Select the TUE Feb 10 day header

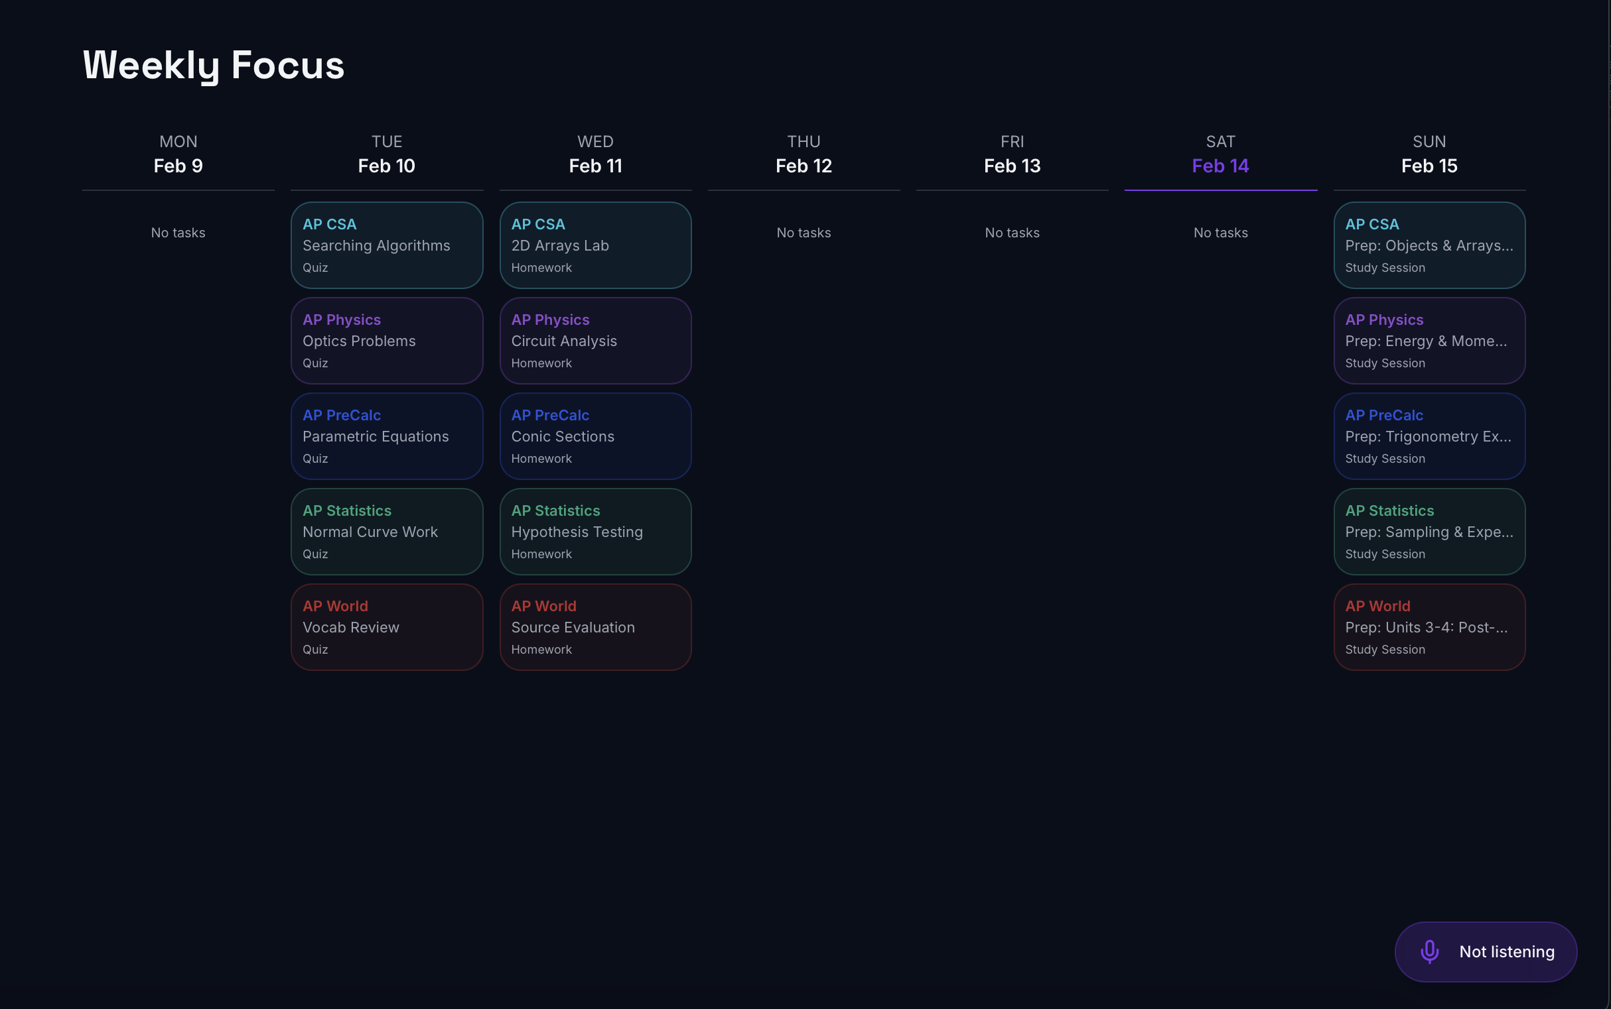tap(387, 155)
